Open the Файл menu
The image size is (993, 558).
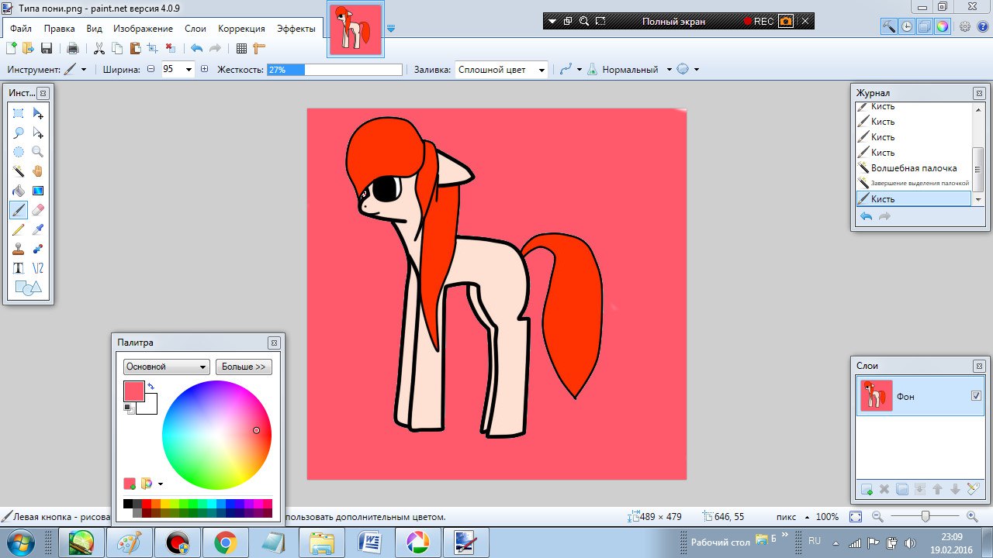pyautogui.click(x=21, y=28)
